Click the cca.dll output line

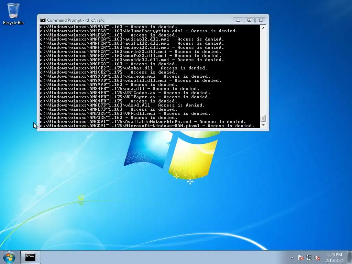click(x=120, y=89)
